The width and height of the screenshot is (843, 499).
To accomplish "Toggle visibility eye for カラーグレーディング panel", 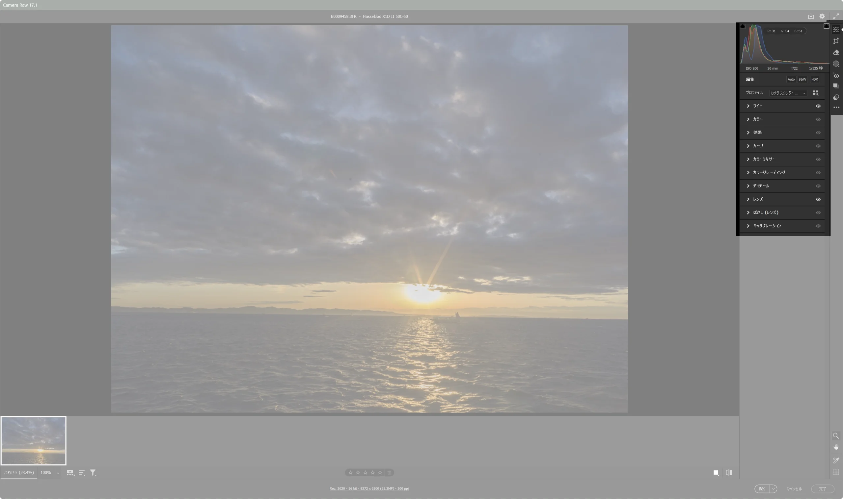I will click(x=818, y=172).
